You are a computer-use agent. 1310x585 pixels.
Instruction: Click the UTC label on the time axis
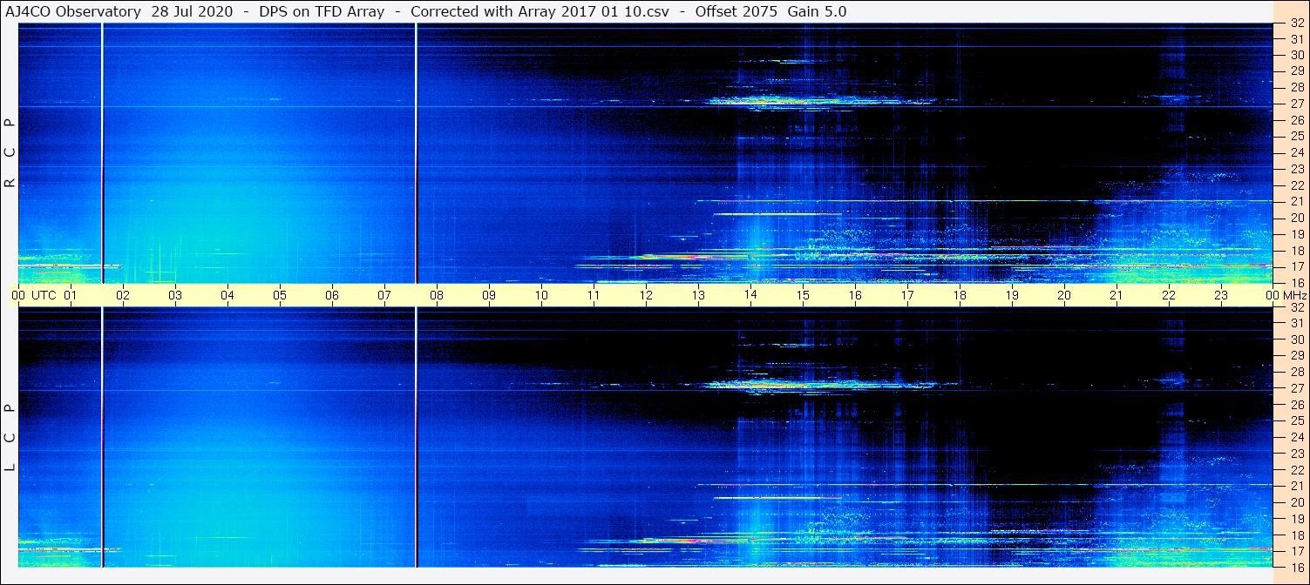pyautogui.click(x=44, y=295)
